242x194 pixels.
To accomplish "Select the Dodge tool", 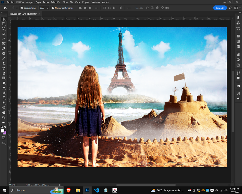I will tap(4, 88).
